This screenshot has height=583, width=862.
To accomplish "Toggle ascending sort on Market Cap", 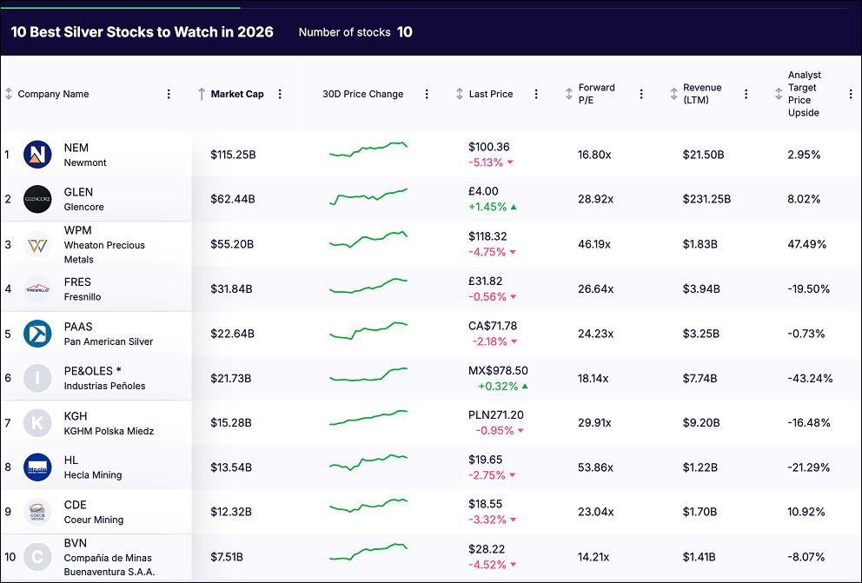I will (202, 94).
